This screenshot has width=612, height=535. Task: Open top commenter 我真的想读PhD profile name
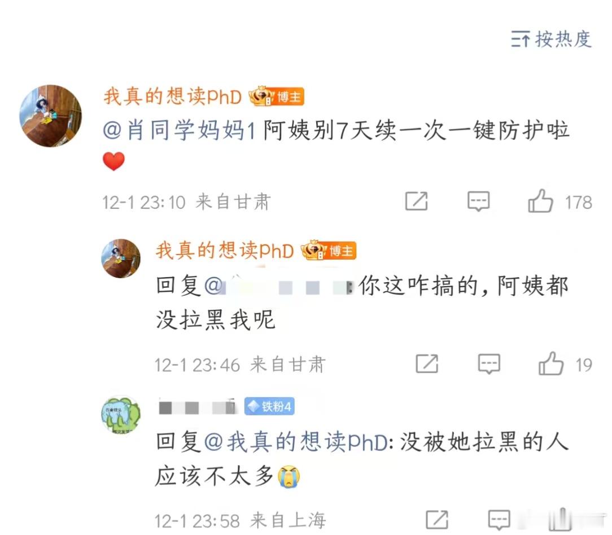[x=173, y=96]
